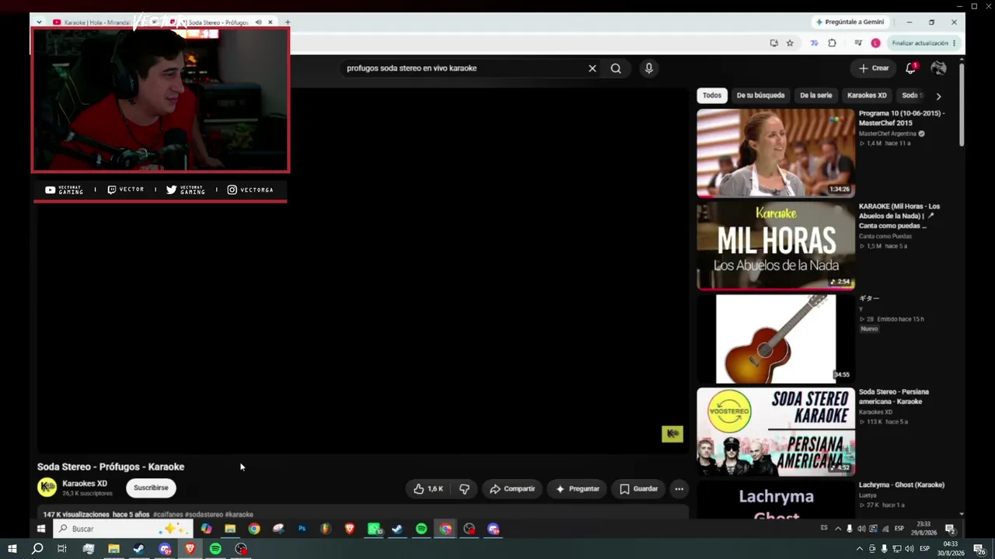
Task: Click the Compartir share button
Action: [x=512, y=488]
